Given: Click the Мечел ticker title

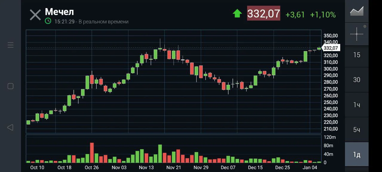Looking at the screenshot, I should pos(59,12).
